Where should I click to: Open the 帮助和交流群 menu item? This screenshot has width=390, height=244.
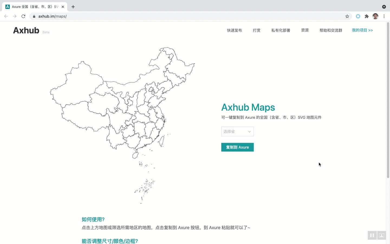(331, 30)
